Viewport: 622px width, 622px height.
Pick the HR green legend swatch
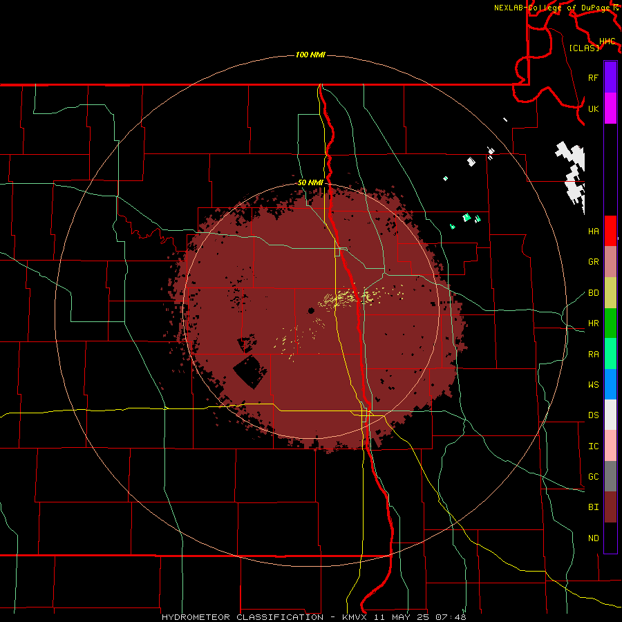(610, 323)
